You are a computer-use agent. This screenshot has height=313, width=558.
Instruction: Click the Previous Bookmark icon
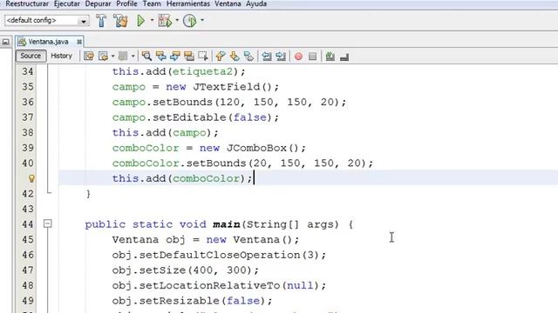[x=221, y=56]
